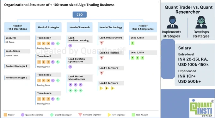Select the Head of Technology box
Screen dimensions: 215x118
point(111,27)
